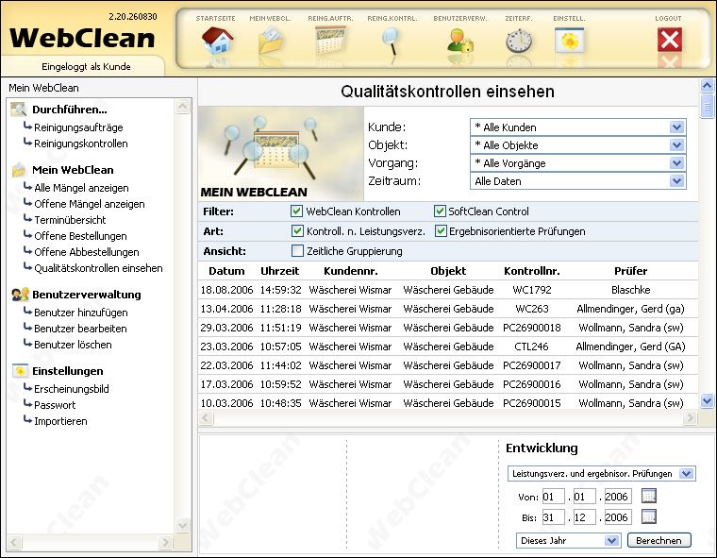Select Benutzerverw. label in top navigation
717x558 pixels.
(460, 18)
